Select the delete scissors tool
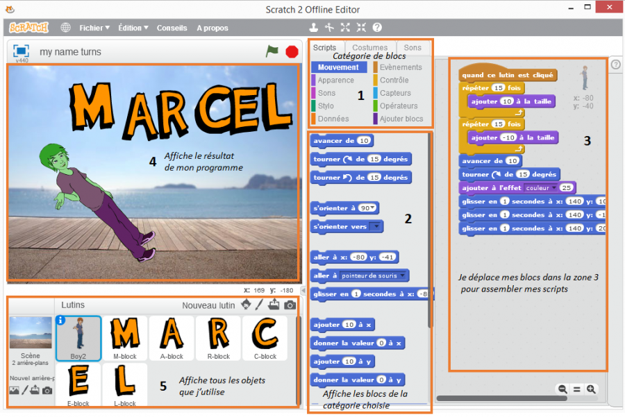 coord(328,26)
